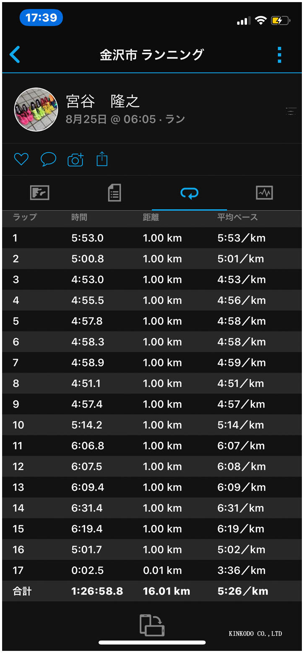304x653 pixels.
Task: Tap the back arrow icon
Action: pos(15,54)
